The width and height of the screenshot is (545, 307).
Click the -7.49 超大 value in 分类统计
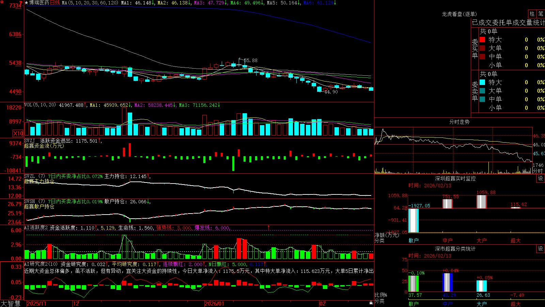517,295
